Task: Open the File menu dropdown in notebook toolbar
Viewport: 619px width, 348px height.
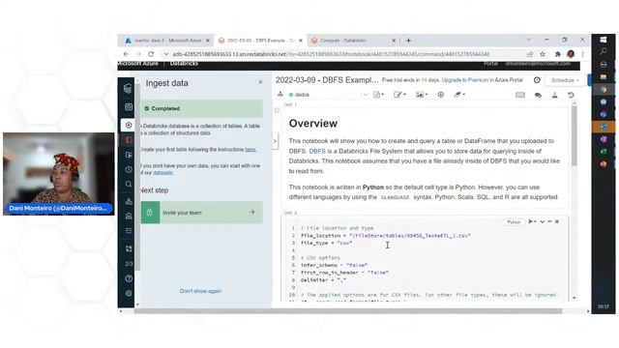Action: pyautogui.click(x=378, y=95)
